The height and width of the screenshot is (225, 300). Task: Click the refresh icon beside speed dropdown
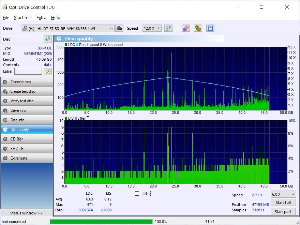[x=168, y=28]
